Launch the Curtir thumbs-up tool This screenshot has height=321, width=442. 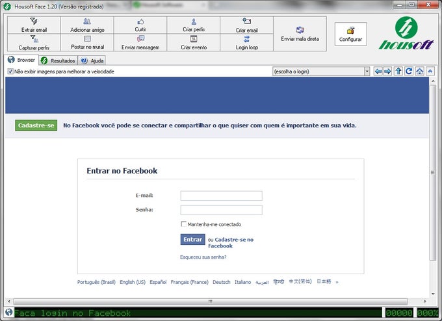pyautogui.click(x=140, y=25)
